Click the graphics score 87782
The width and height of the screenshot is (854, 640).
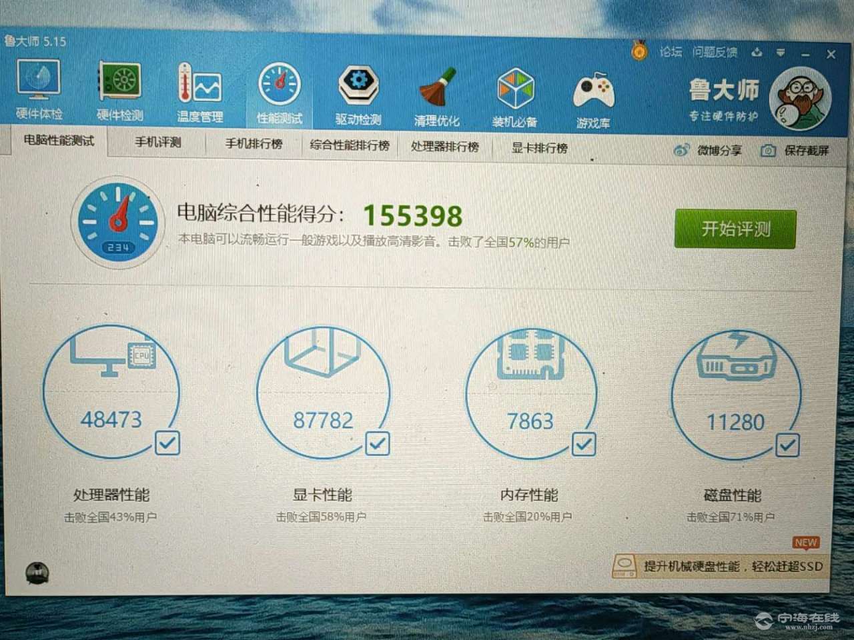(323, 420)
